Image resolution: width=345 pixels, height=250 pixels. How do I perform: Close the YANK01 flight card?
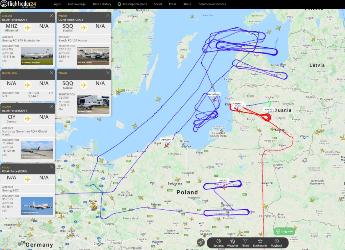click(108, 15)
